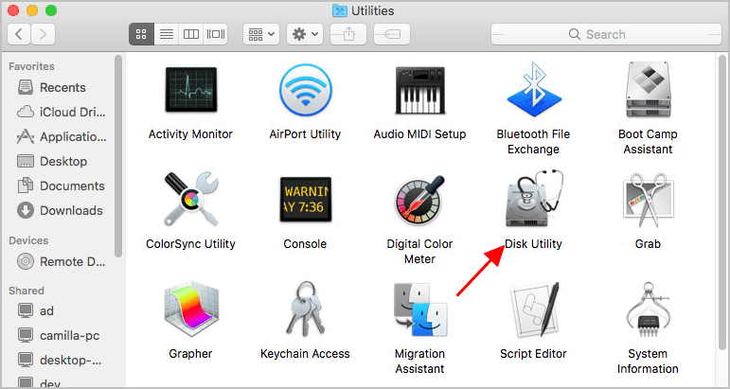This screenshot has width=730, height=389.
Task: Click into the Search field
Action: tap(606, 34)
